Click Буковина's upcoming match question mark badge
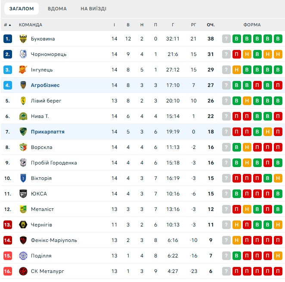Image resolution: width=285 pixels, height=282 pixels. coord(226,39)
